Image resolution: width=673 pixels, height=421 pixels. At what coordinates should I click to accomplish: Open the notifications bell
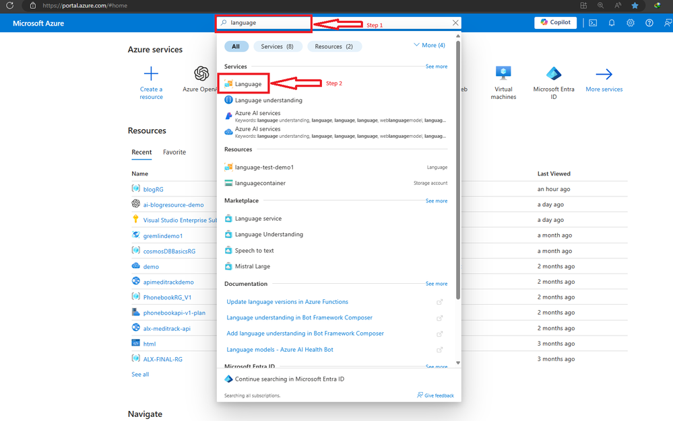[x=612, y=23]
